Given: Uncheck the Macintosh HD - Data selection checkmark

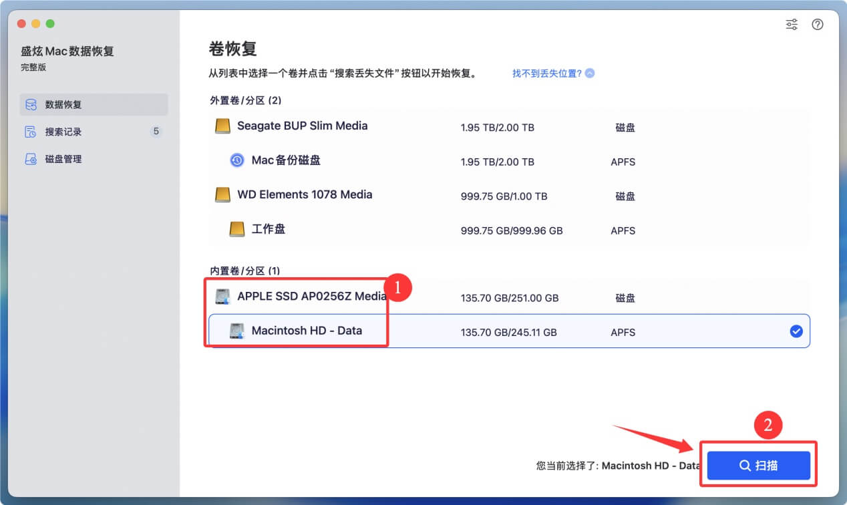Looking at the screenshot, I should click(x=796, y=330).
